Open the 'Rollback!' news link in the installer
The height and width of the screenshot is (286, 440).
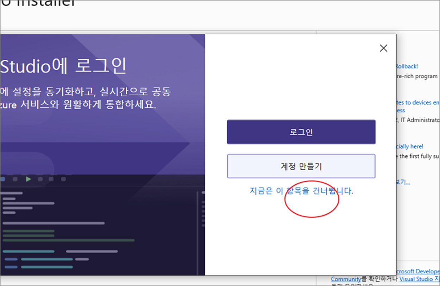[407, 66]
